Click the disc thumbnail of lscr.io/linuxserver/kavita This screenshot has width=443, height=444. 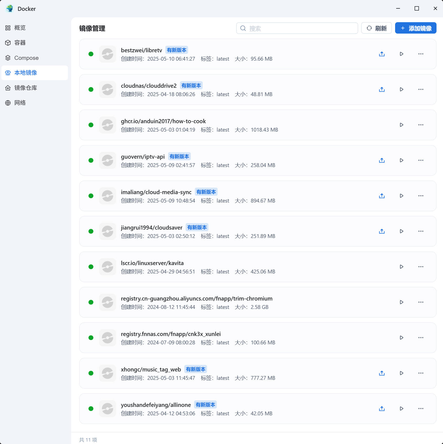[x=107, y=267]
